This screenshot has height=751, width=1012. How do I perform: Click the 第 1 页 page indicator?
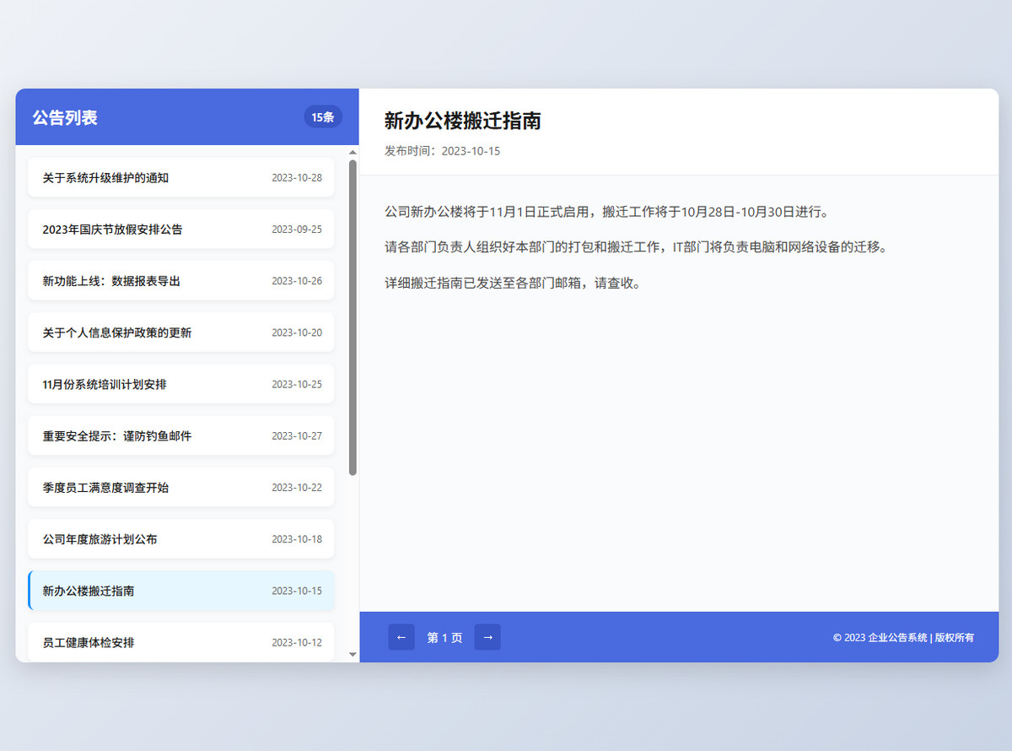tap(445, 638)
